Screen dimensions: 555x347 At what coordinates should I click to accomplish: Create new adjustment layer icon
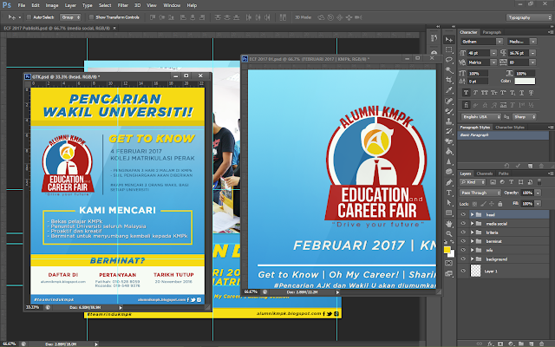511,344
